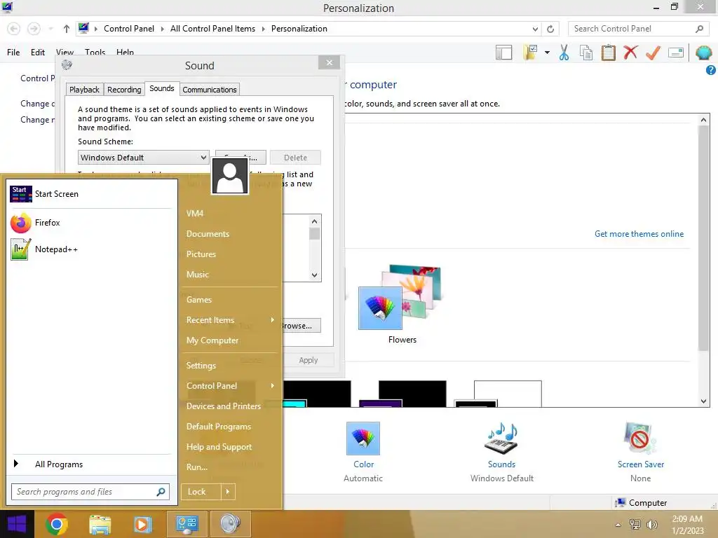The image size is (718, 538).
Task: Click the Search Control Panel box
Action: point(638,29)
